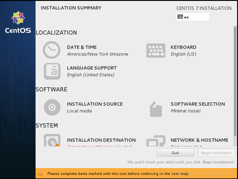This screenshot has width=238, height=179.
Task: Click the 'us' keyboard layout indicator
Action: tap(193, 17)
